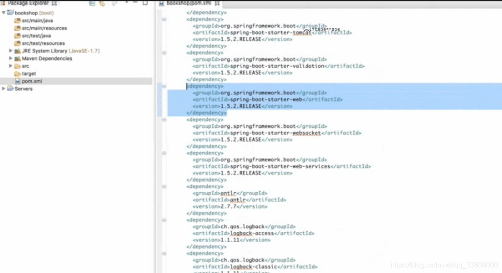Fold the logback-access dependency block
Image resolution: width=502 pixels, height=273 pixels.
pyautogui.click(x=164, y=220)
